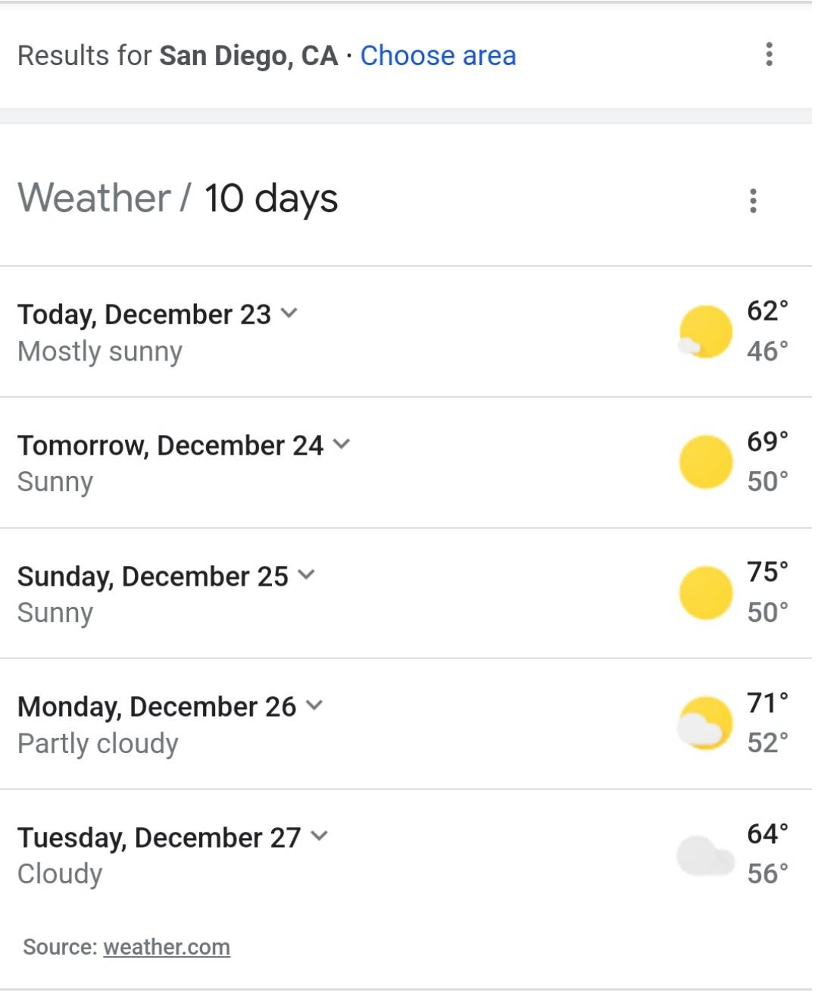Select the Tuesday, December 27 row label
Viewport: 818px width, 994px height.
(x=159, y=837)
